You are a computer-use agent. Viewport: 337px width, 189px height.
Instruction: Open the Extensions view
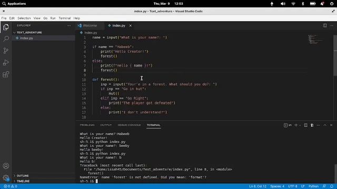[6, 75]
